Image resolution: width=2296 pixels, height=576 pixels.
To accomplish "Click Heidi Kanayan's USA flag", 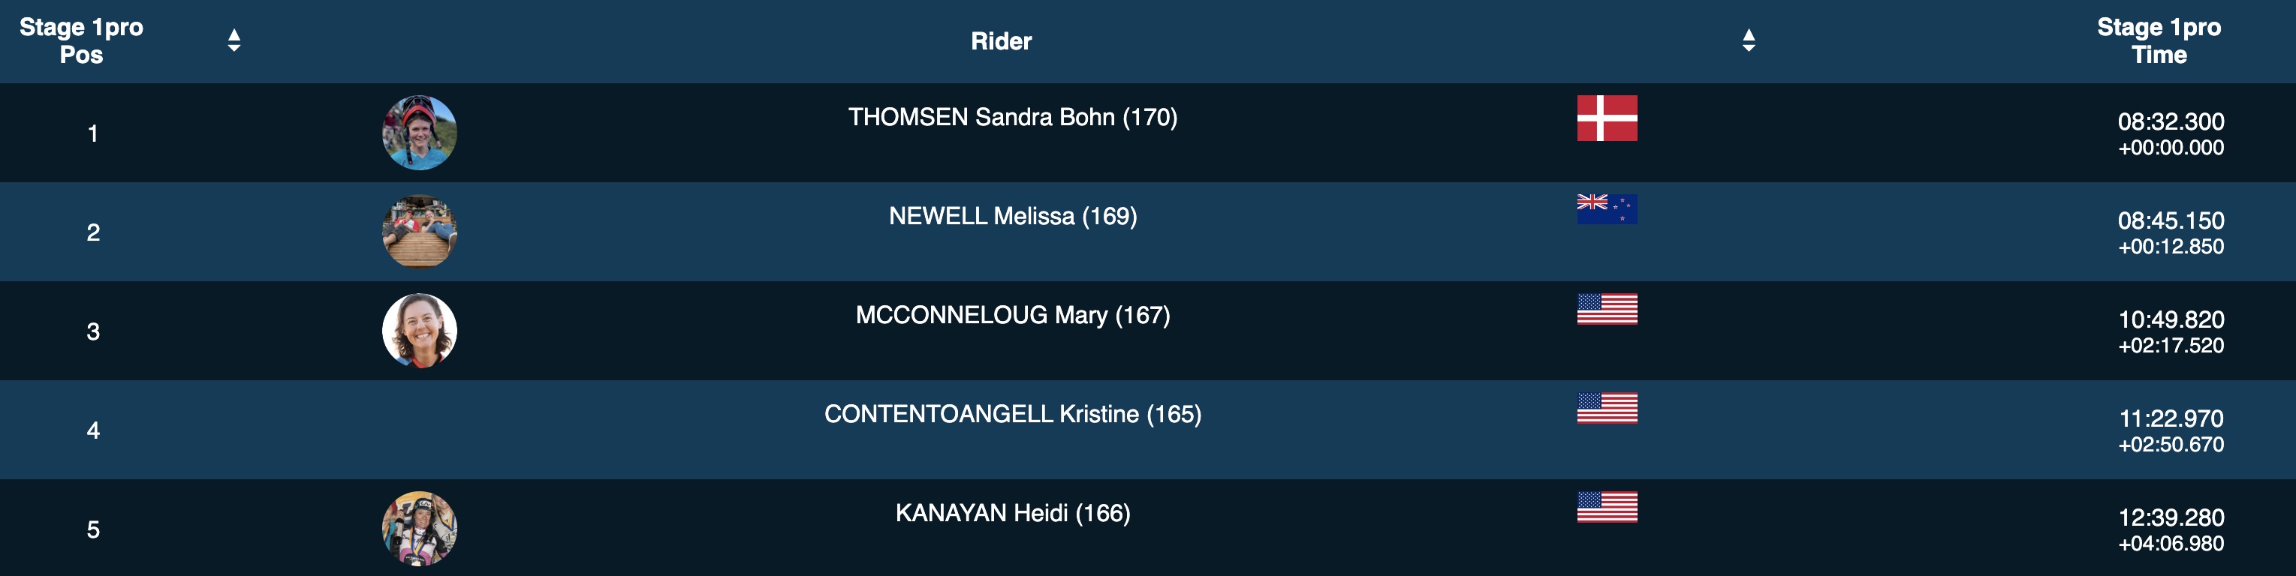I will (x=1606, y=506).
